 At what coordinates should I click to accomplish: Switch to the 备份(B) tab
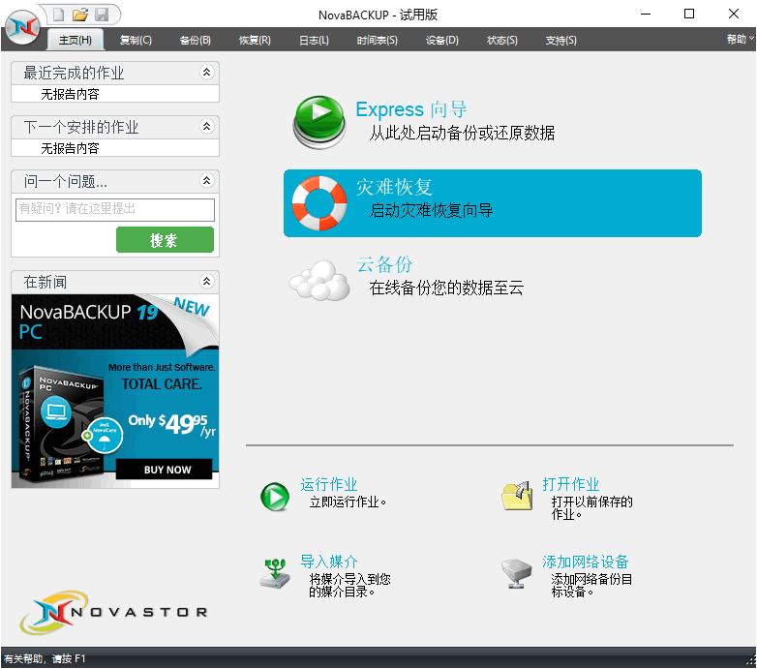[x=195, y=40]
